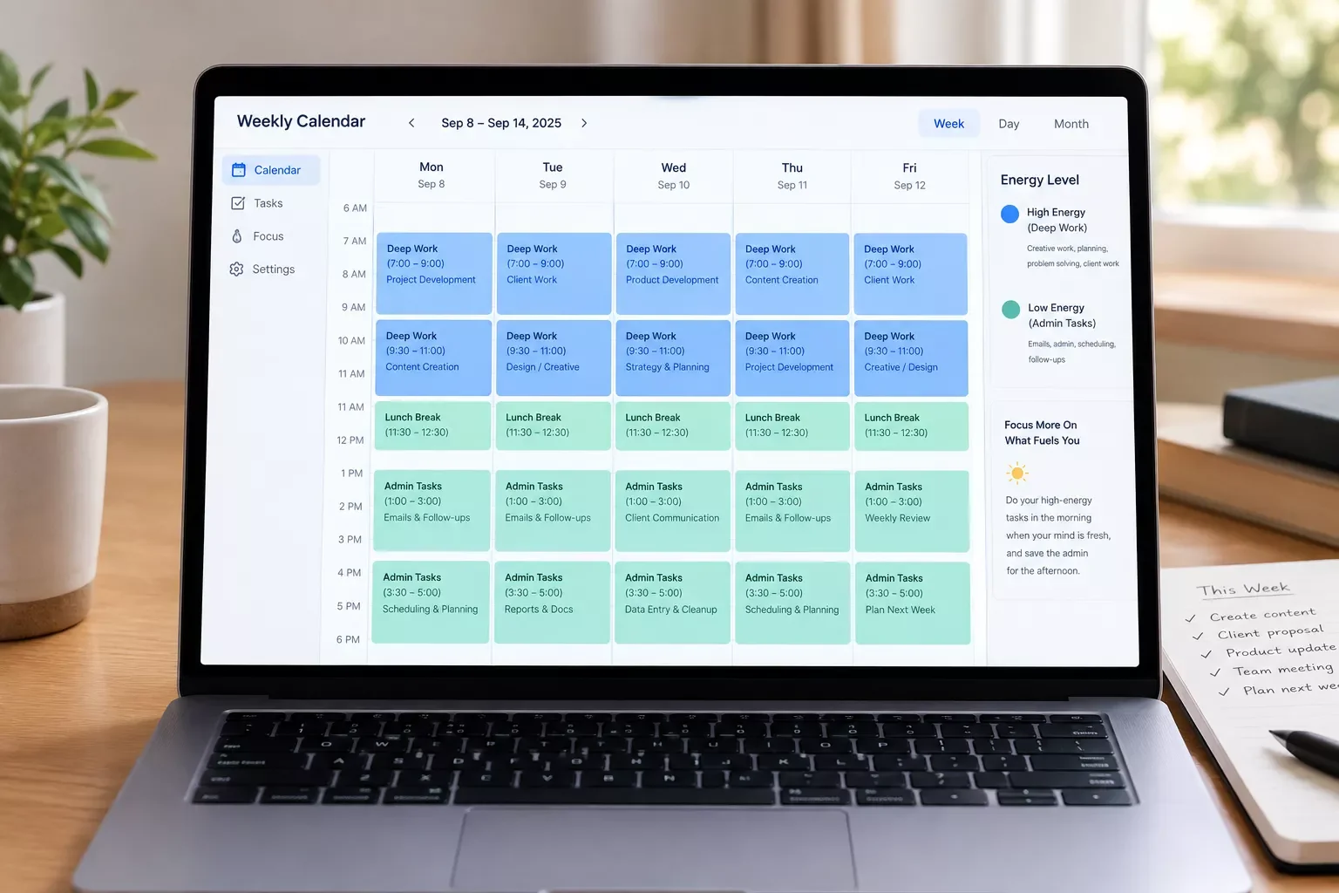Select Wednesday's Product Development block
This screenshot has width=1339, height=893.
673,274
